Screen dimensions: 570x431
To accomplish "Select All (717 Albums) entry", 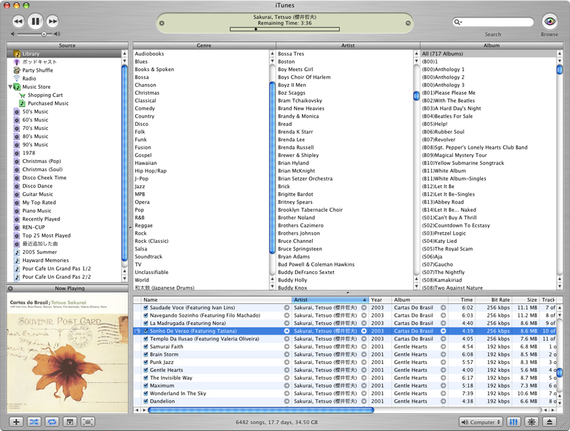I will click(x=488, y=53).
